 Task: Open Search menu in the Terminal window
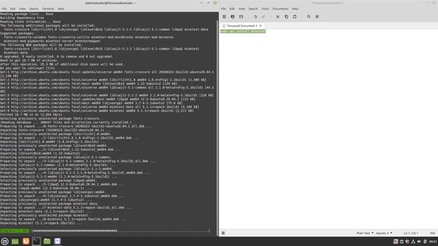[34, 9]
